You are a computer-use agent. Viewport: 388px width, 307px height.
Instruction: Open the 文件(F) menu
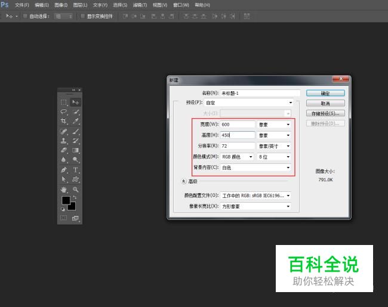(x=22, y=5)
